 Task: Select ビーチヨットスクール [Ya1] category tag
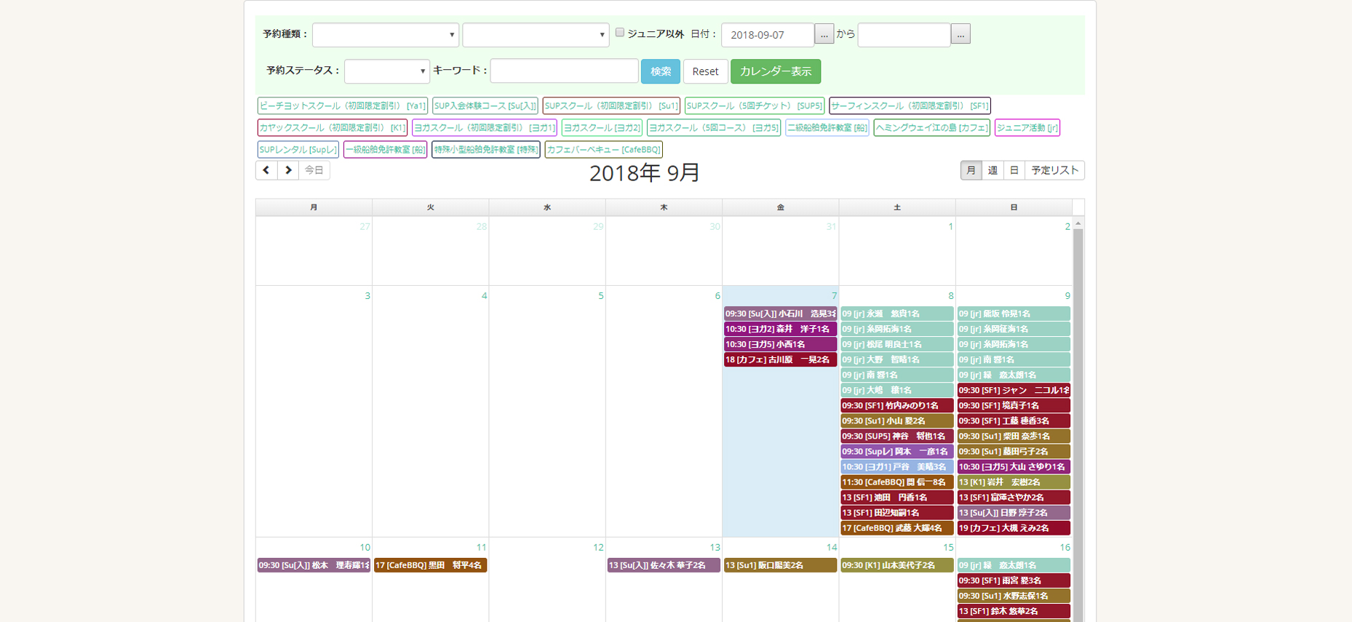343,106
